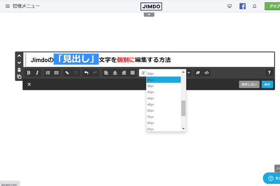Click the blue 保存 save button

tap(267, 84)
